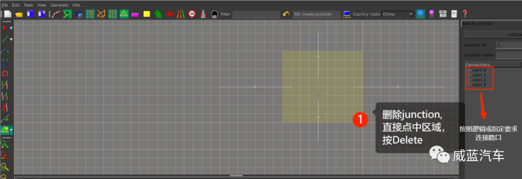Click the '00: create junction' history field
Viewport: 522px width, 179px height.
(x=317, y=15)
